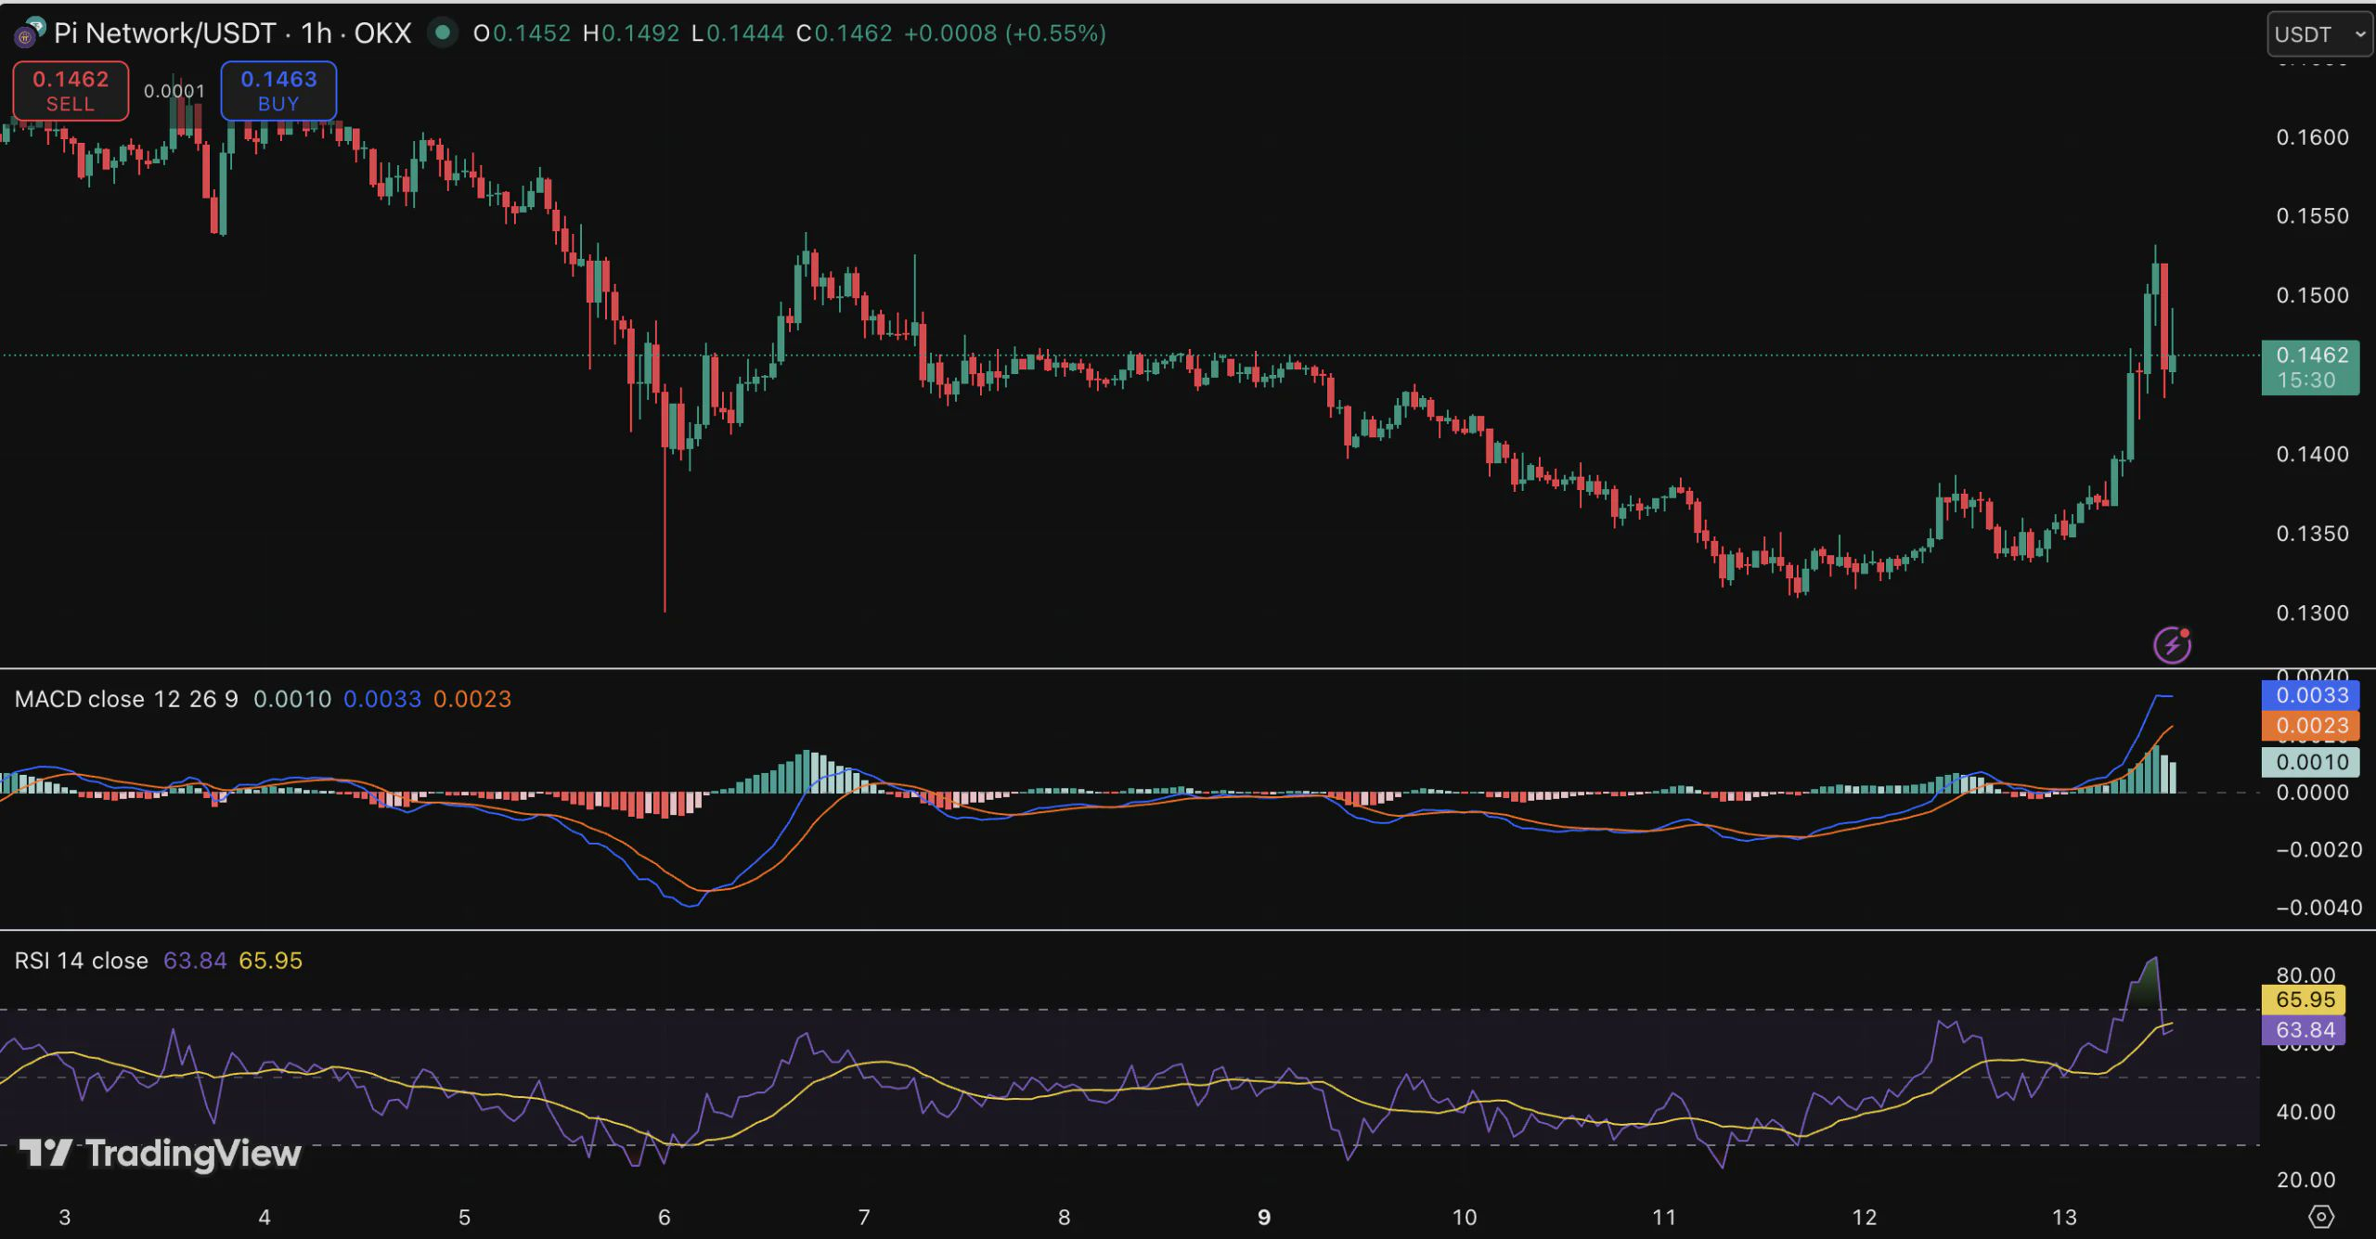Click the 0.1300 price scale label
The image size is (2376, 1239).
click(x=2312, y=613)
